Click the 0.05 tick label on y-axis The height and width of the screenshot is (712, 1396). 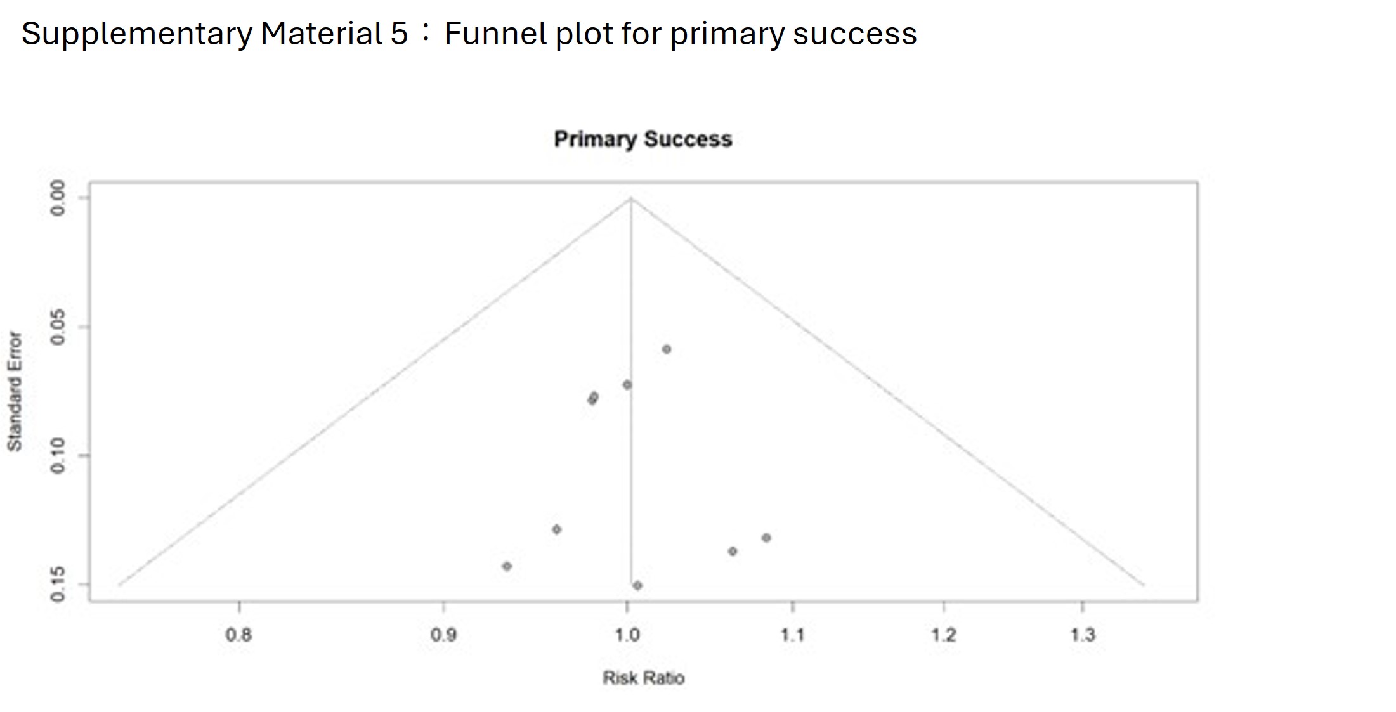tap(58, 327)
